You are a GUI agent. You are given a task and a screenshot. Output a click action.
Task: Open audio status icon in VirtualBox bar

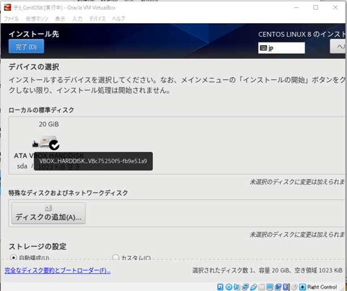236,287
